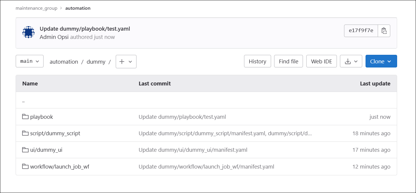The height and width of the screenshot is (193, 416).
Task: Open the repository History
Action: point(257,61)
